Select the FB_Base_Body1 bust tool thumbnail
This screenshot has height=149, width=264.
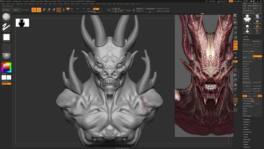247,19
